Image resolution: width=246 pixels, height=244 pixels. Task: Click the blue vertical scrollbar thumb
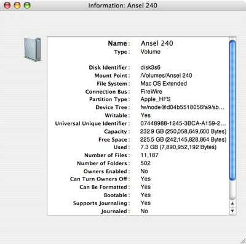pos(232,110)
